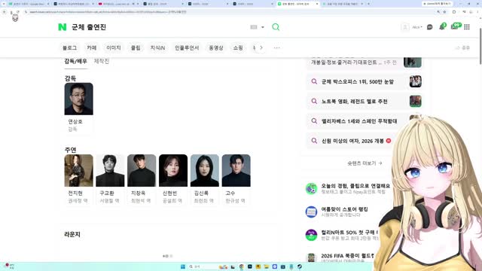482x271 pixels.
Task: Click thumbnail beside 군체 박스오피스 suggestion
Action: pos(416,81)
